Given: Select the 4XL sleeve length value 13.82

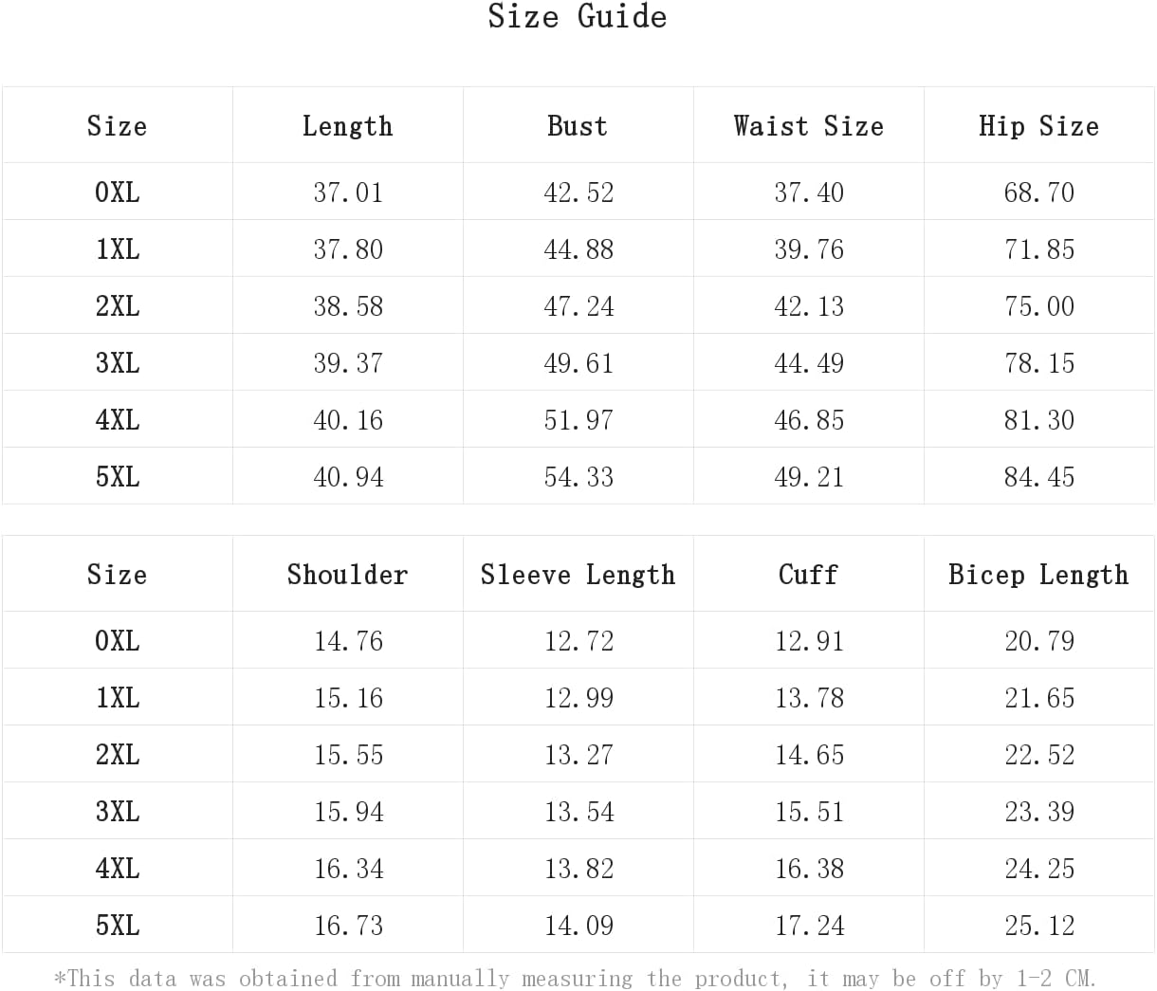Looking at the screenshot, I should pos(578,869).
